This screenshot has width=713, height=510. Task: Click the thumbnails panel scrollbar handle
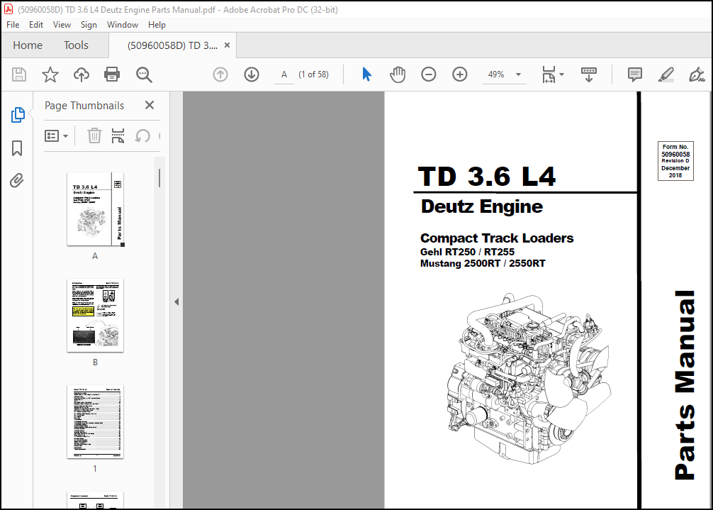click(x=159, y=178)
